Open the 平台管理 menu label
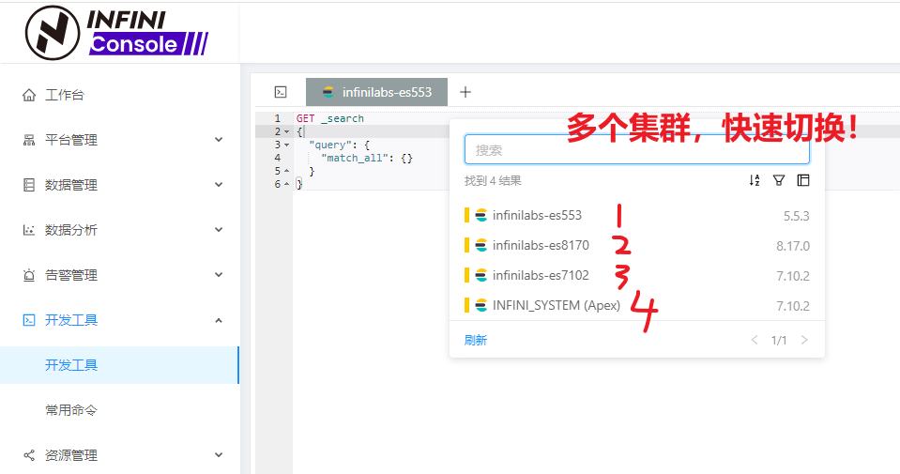The height and width of the screenshot is (474, 900). point(71,140)
